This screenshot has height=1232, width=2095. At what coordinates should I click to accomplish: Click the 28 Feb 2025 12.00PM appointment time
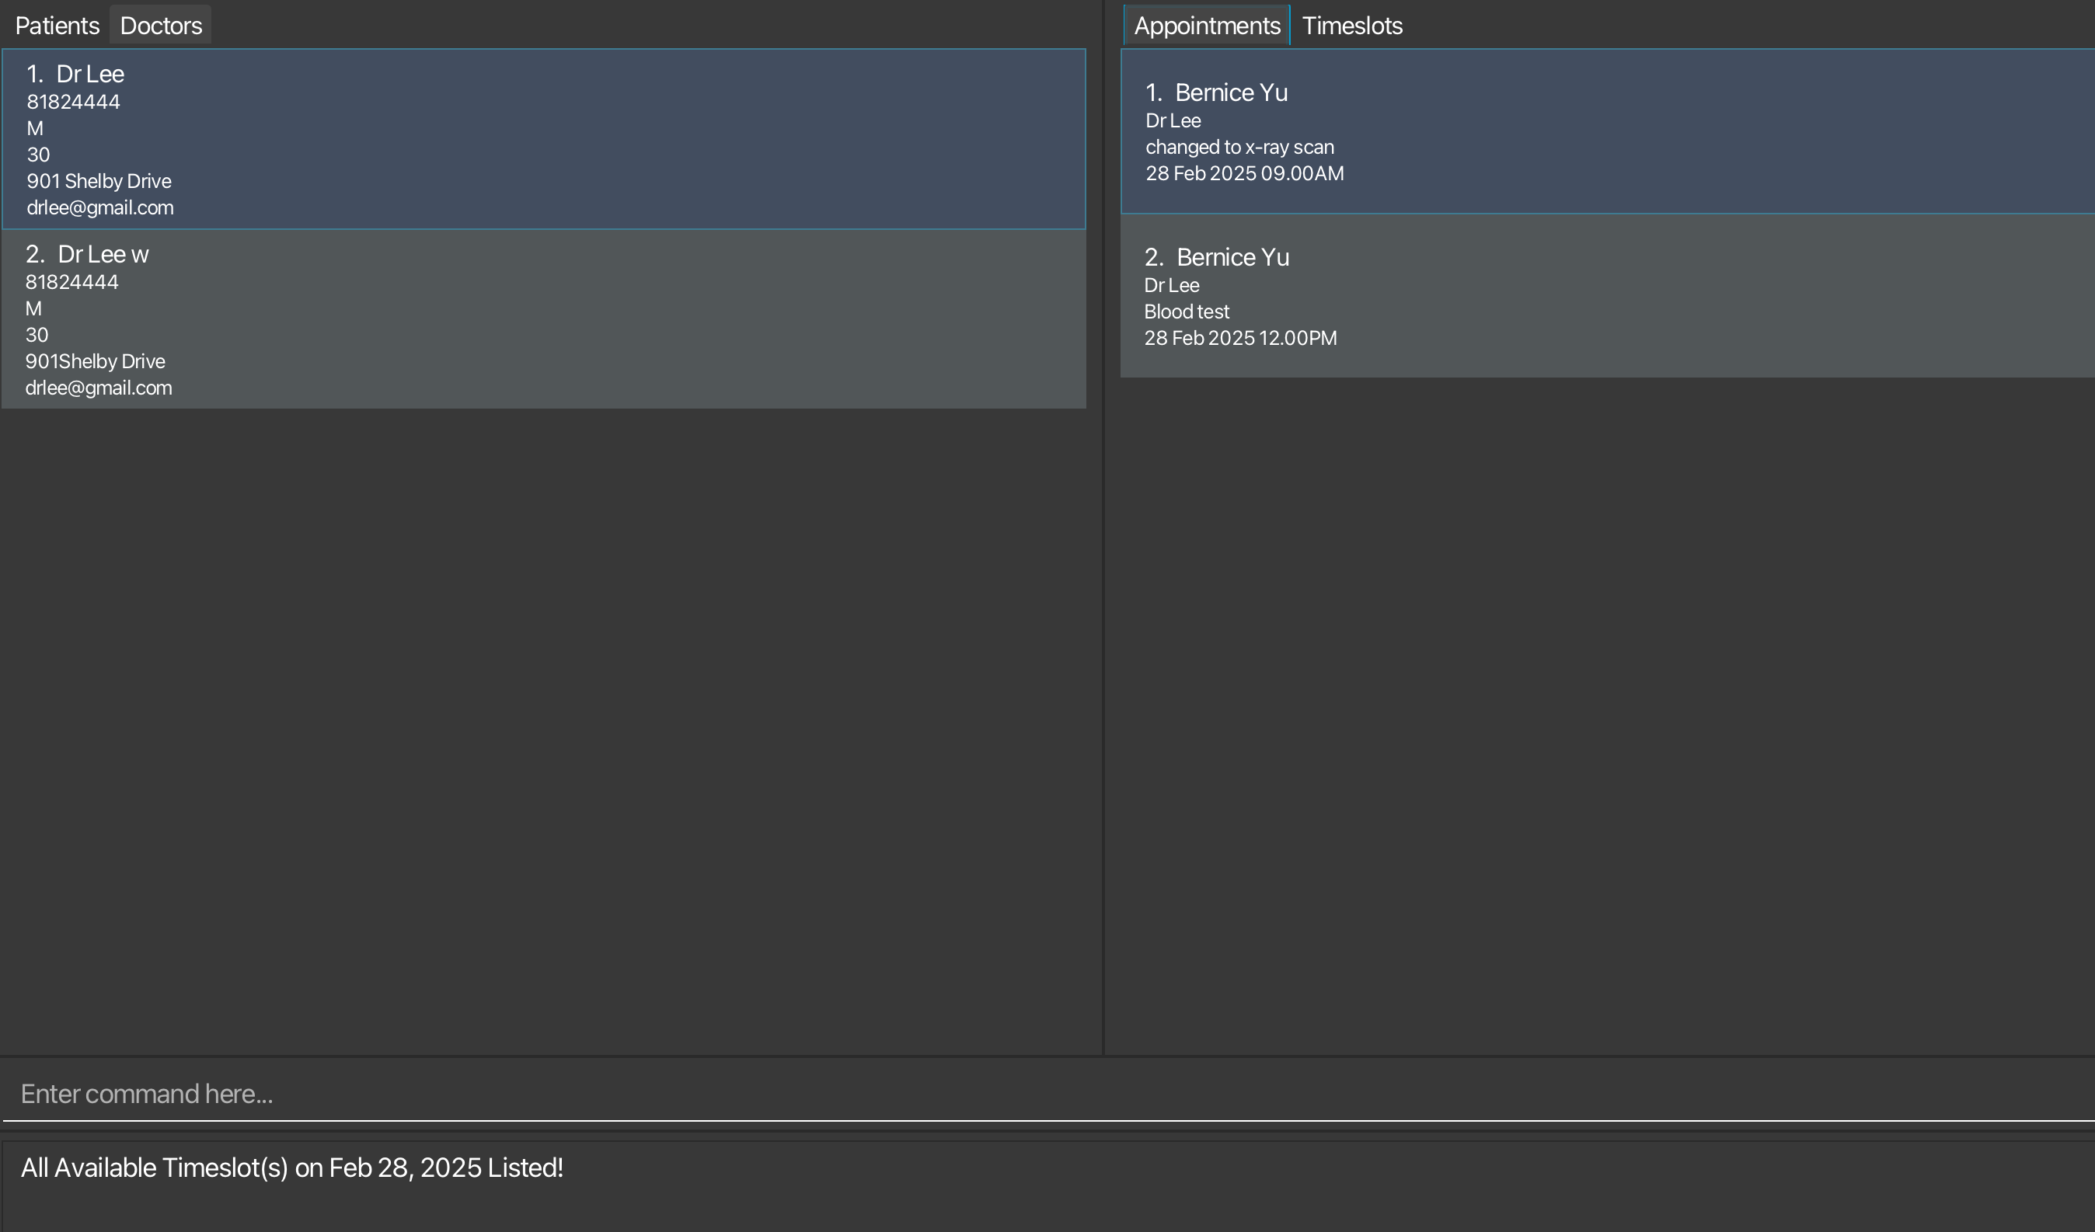(1239, 339)
